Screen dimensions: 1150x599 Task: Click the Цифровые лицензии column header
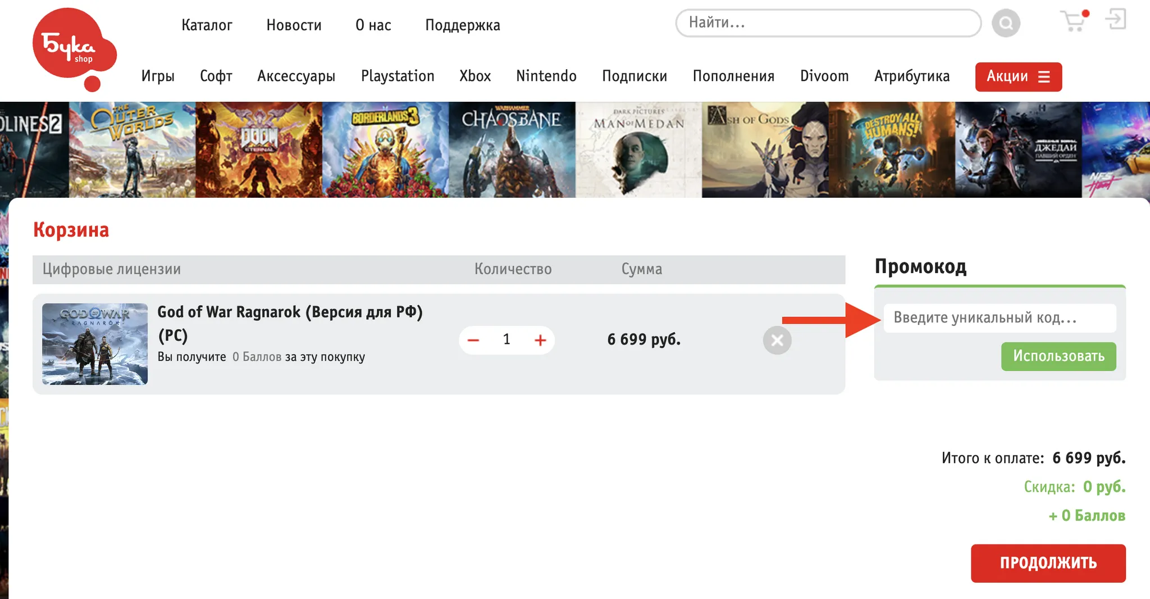click(112, 269)
